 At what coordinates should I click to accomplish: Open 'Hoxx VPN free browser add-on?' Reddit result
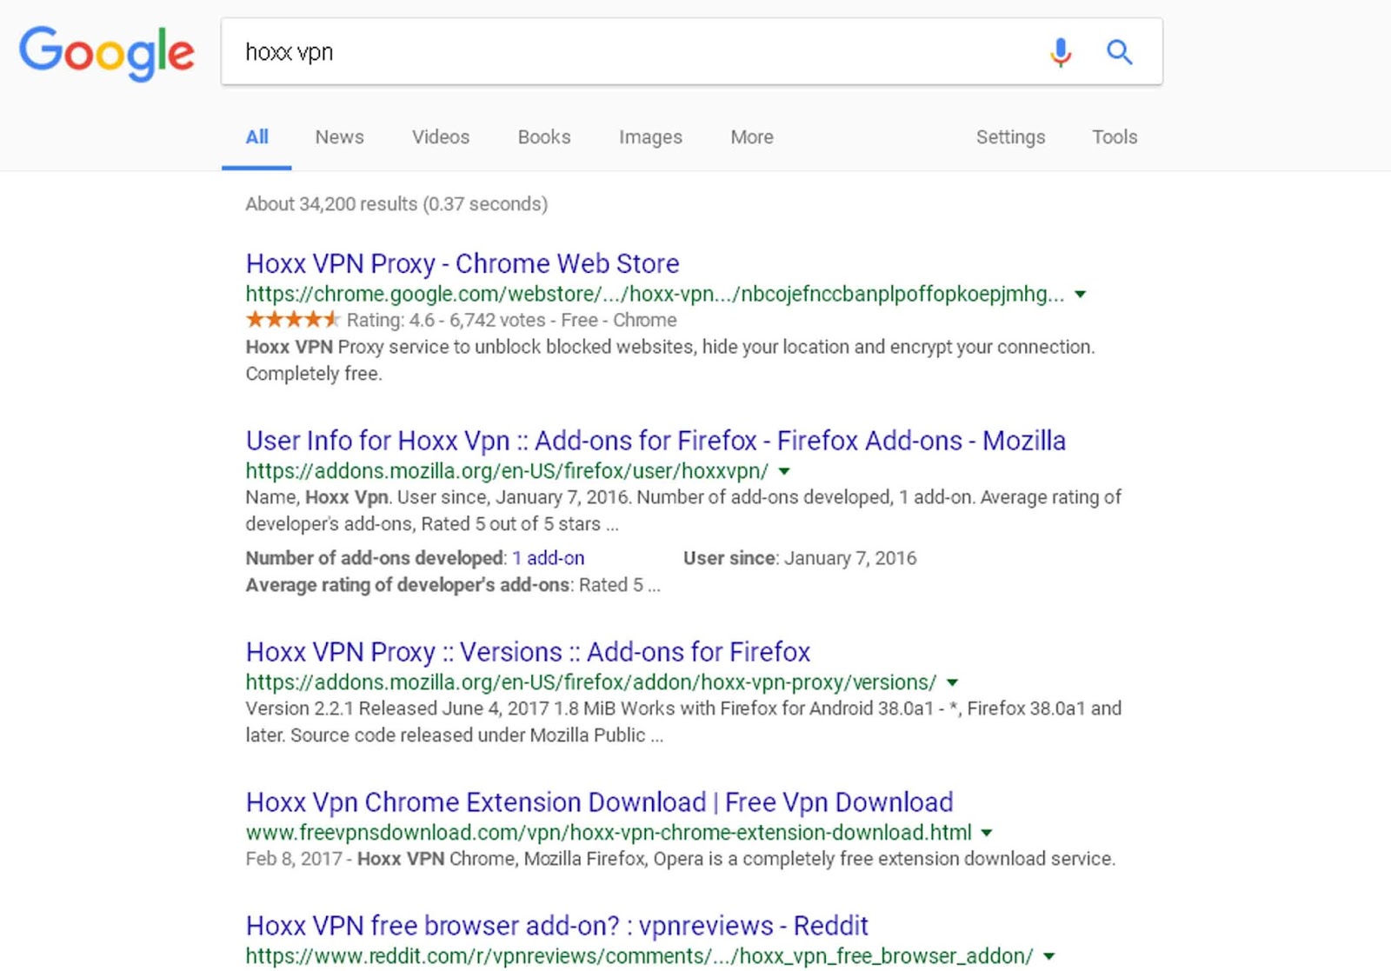[557, 926]
